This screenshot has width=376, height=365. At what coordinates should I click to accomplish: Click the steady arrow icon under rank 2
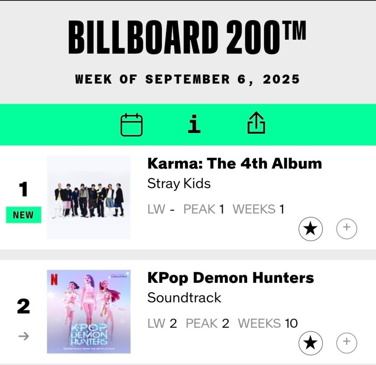coord(23,336)
